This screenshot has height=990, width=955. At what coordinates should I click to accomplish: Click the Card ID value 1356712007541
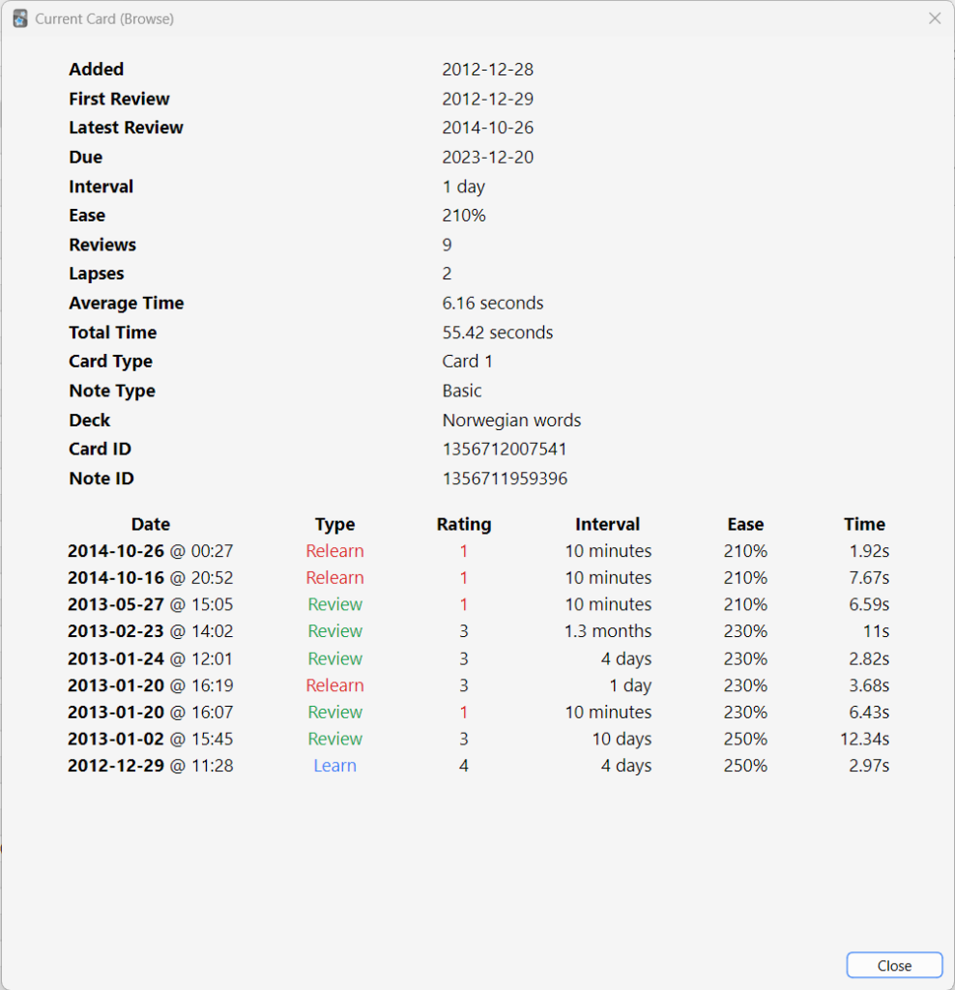[505, 449]
